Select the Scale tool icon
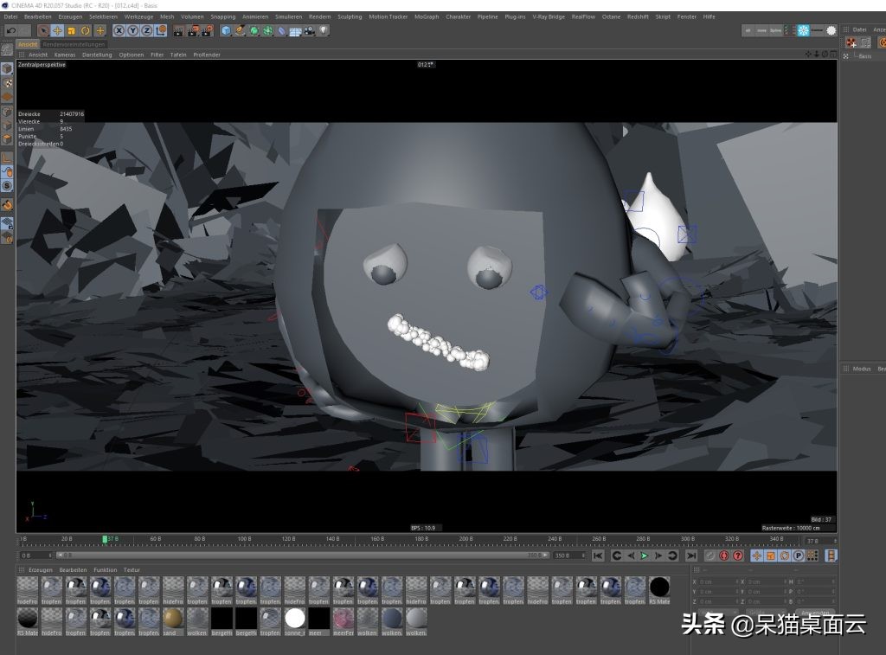The height and width of the screenshot is (655, 886). pyautogui.click(x=71, y=30)
